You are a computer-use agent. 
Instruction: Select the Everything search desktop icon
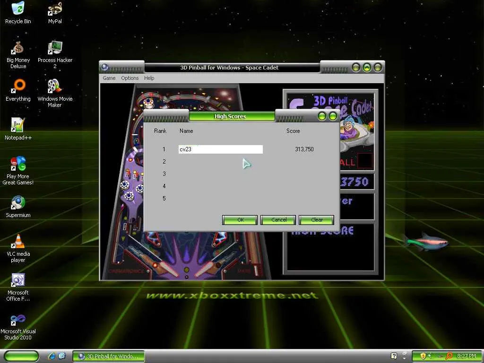coord(18,90)
